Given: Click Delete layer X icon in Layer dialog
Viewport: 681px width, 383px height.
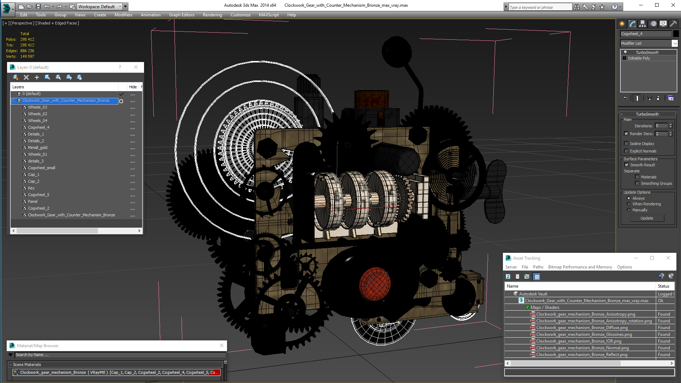Looking at the screenshot, I should 26,77.
